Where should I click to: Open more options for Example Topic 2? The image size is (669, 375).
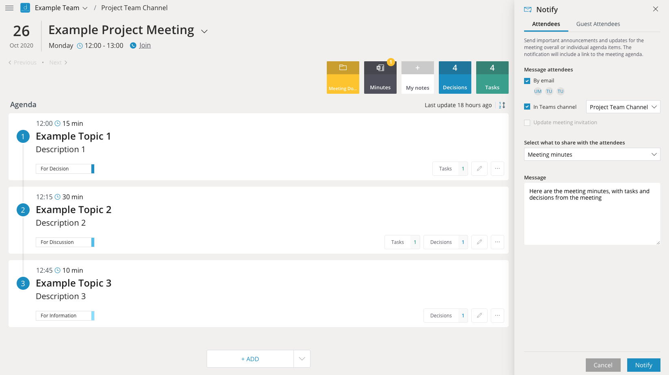[x=497, y=242]
